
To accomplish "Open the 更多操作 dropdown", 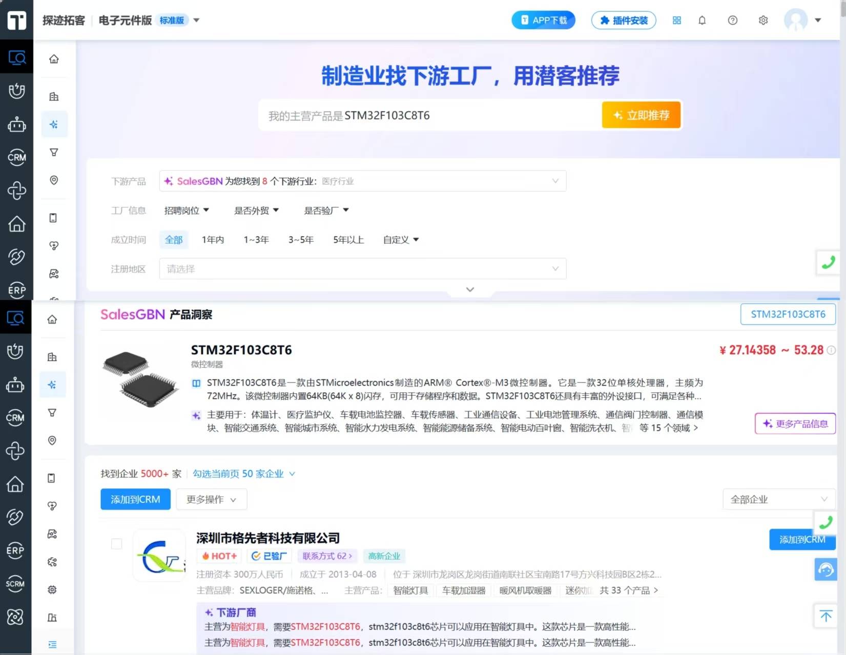I will click(212, 499).
